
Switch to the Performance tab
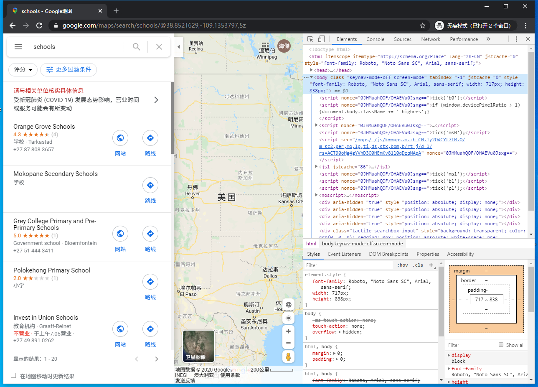[x=464, y=39]
